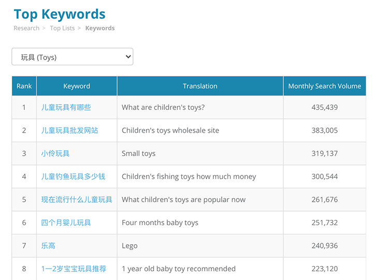Open the 玩具 (Toys) category dropdown
This screenshot has width=373, height=280.
click(72, 57)
